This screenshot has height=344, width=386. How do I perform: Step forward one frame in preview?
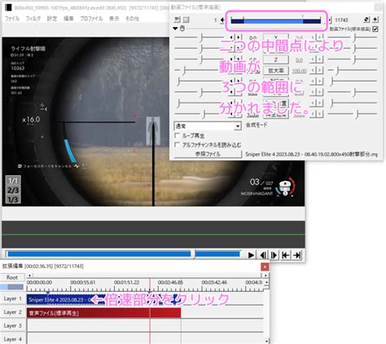point(274,255)
